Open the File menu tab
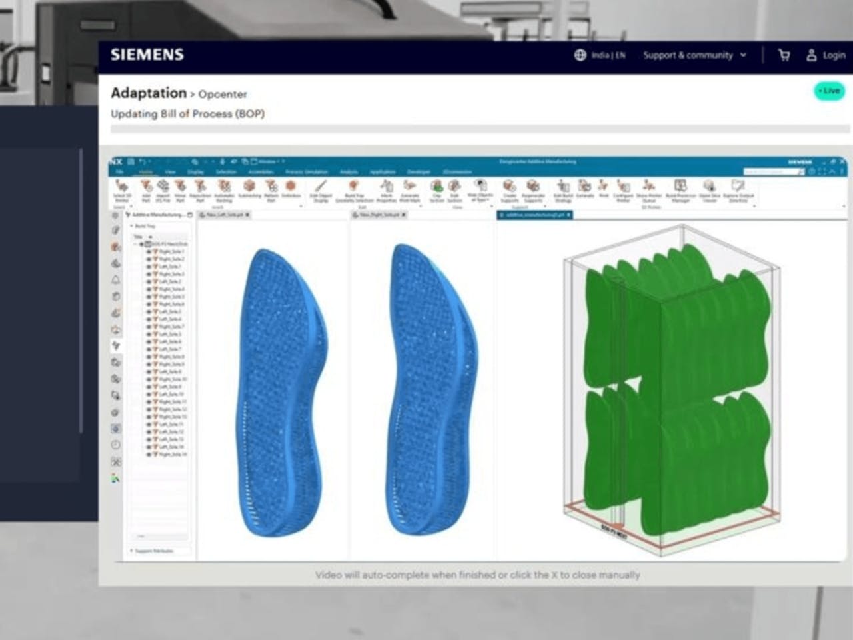853x640 pixels. (x=120, y=172)
